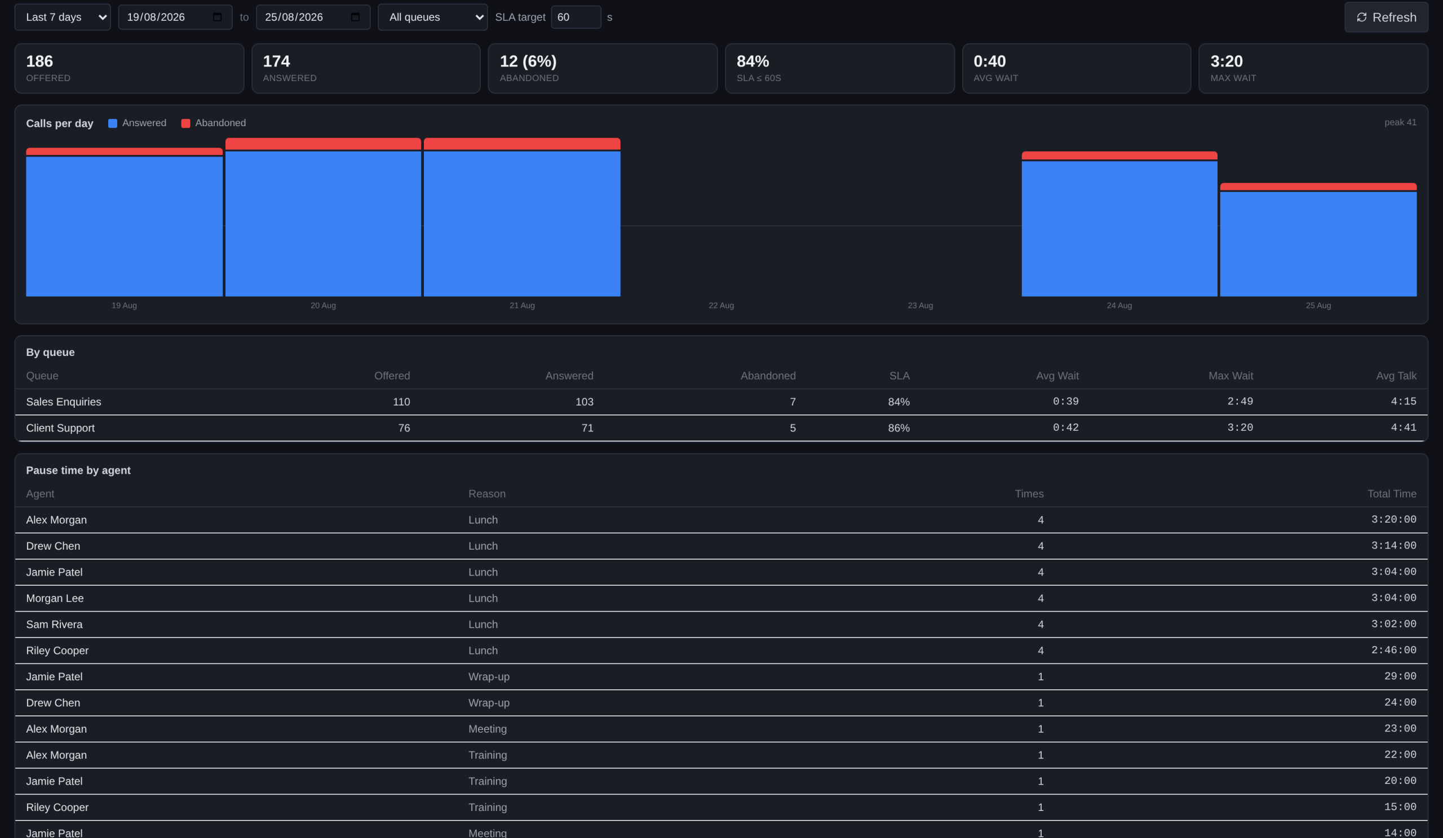Image resolution: width=1443 pixels, height=838 pixels.
Task: Click the 186 Offered summary card
Action: tap(129, 68)
